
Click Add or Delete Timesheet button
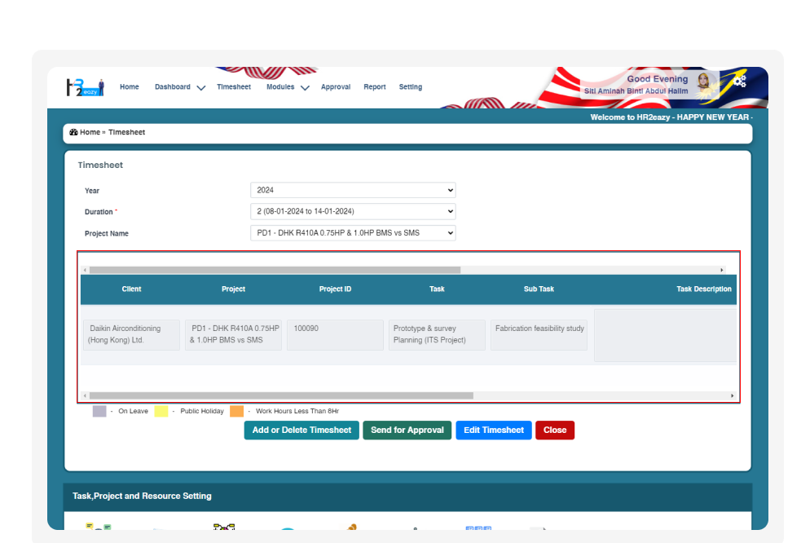pos(301,430)
